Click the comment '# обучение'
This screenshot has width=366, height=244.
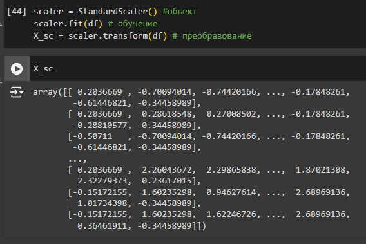133,24
